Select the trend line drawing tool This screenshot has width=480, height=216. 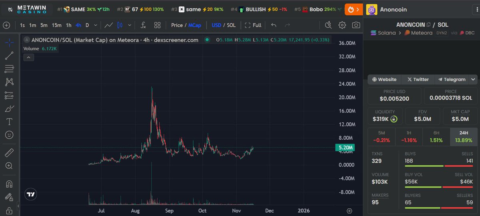click(x=9, y=56)
